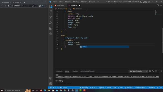Open the Windows Start menu
Image resolution: width=163 pixels, height=92 pixels.
[x=2, y=90]
